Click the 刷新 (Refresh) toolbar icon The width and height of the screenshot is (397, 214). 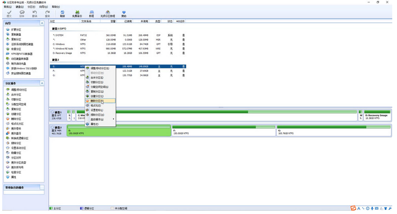(x=62, y=14)
